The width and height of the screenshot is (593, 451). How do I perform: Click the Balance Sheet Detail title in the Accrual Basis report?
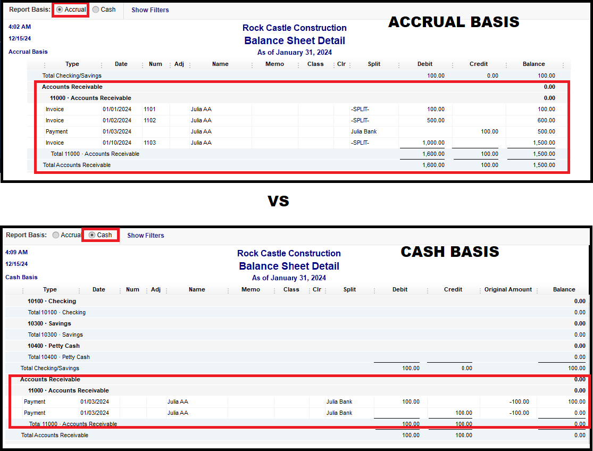point(295,41)
